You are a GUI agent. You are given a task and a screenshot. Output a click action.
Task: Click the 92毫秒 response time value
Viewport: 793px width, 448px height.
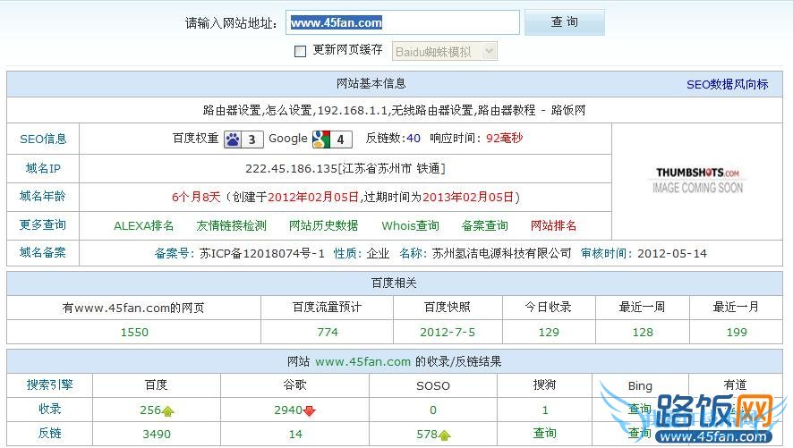pyautogui.click(x=504, y=139)
